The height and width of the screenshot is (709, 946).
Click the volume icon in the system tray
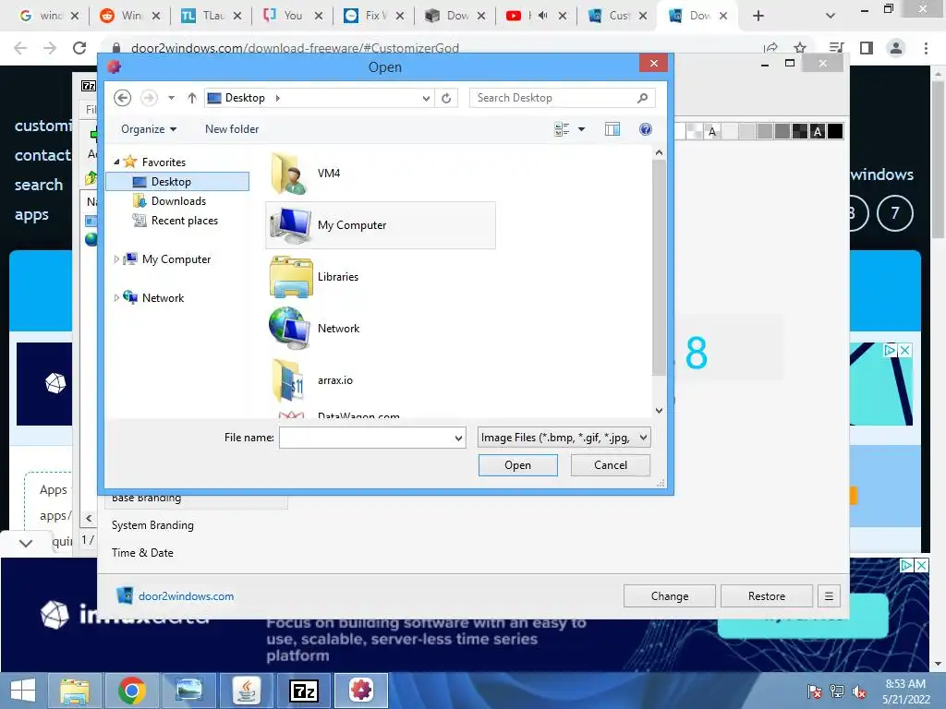click(x=859, y=692)
